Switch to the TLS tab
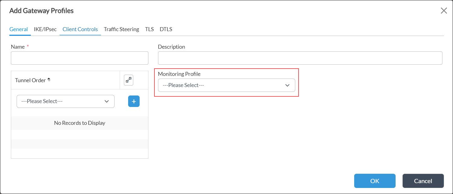Screen dimensions: 453x194 click(x=149, y=29)
